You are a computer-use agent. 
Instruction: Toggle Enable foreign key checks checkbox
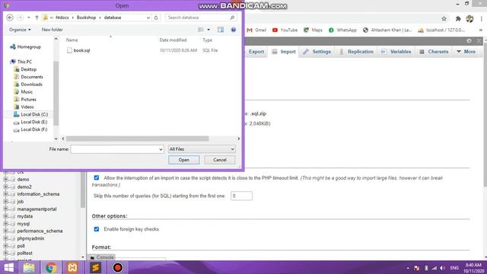(97, 229)
